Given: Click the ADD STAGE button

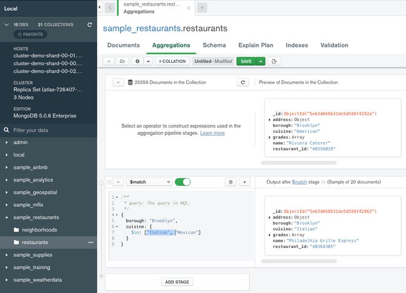Looking at the screenshot, I should tap(178, 282).
